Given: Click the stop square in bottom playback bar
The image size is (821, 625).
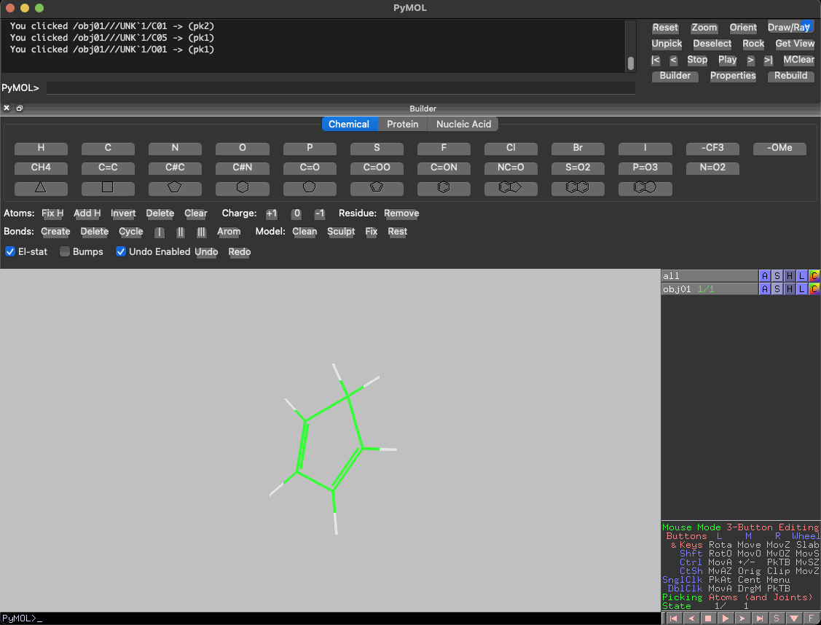Looking at the screenshot, I should coord(708,618).
